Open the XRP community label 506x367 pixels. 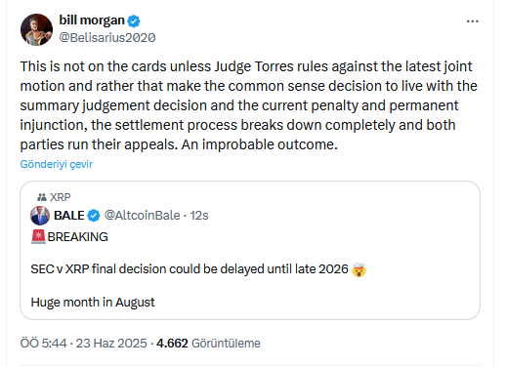tap(60, 197)
